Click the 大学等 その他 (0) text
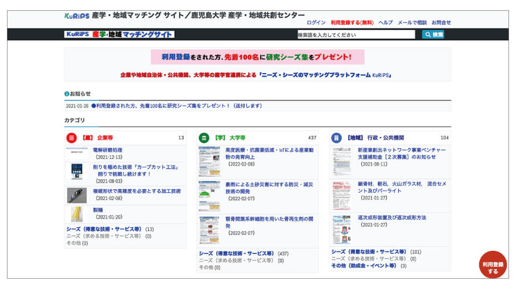Image resolution: width=516 pixels, height=290 pixels. tap(209, 267)
